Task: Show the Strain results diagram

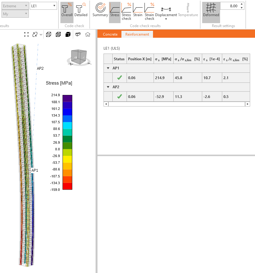Action: (x=138, y=10)
